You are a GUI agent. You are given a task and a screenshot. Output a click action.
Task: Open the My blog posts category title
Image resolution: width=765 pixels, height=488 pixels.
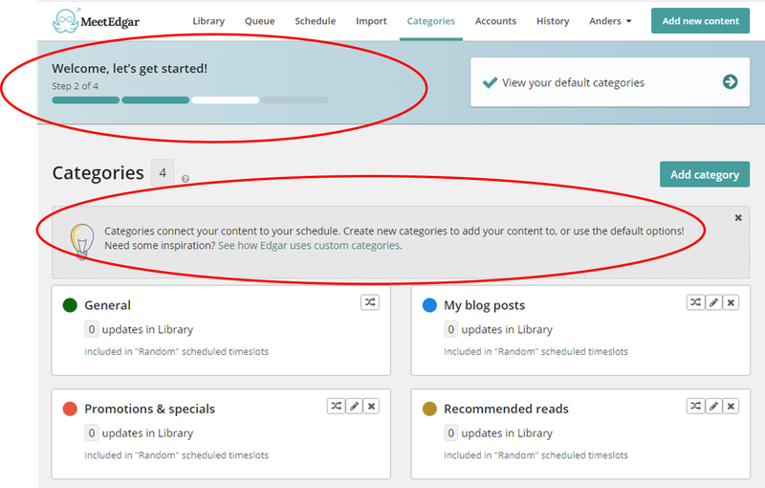click(x=484, y=305)
